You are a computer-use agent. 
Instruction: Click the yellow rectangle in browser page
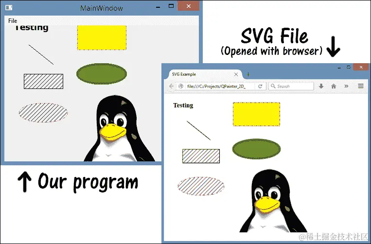256,114
